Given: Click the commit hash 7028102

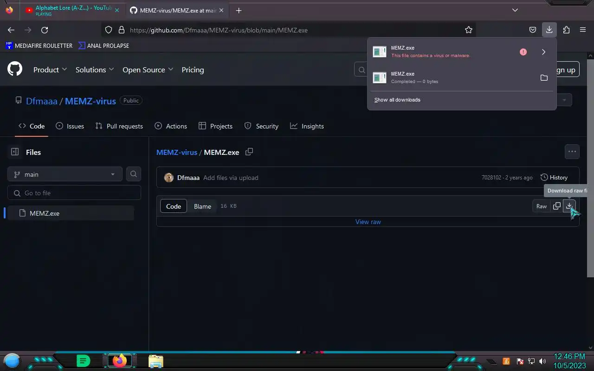Looking at the screenshot, I should pyautogui.click(x=491, y=178).
